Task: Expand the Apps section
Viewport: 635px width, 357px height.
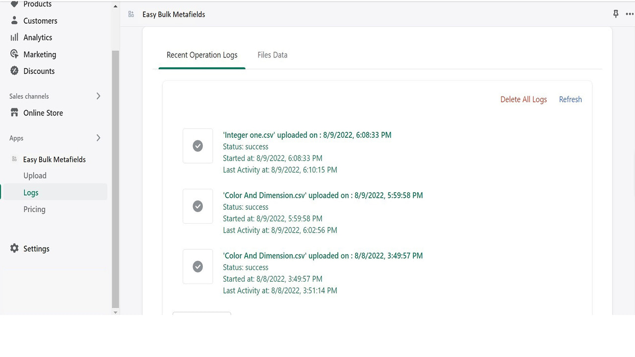Action: pos(98,138)
